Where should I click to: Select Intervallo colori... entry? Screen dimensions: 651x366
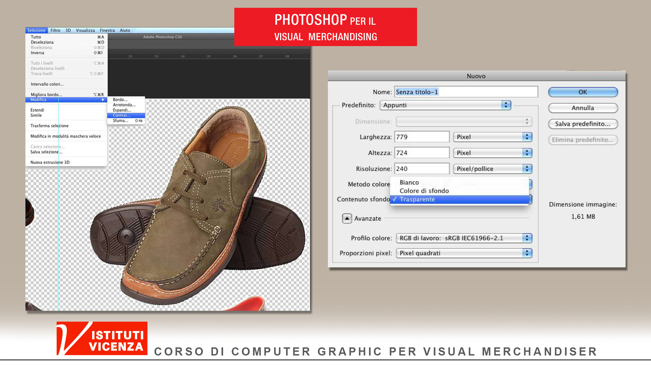pyautogui.click(x=66, y=84)
